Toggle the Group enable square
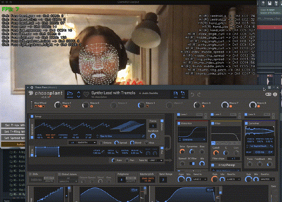 32,116
